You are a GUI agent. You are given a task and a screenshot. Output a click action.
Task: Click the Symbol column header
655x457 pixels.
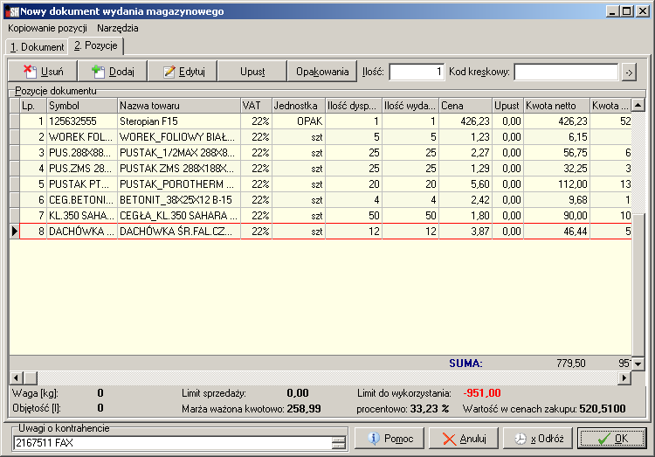(x=82, y=106)
